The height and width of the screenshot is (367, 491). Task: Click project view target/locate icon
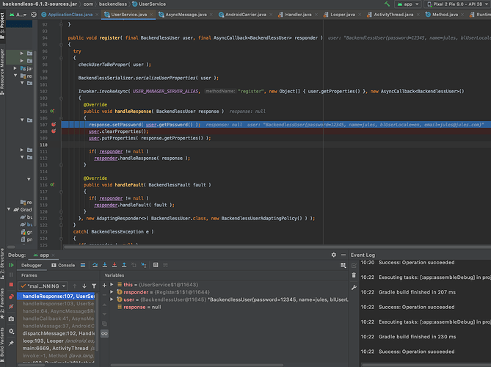34,15
